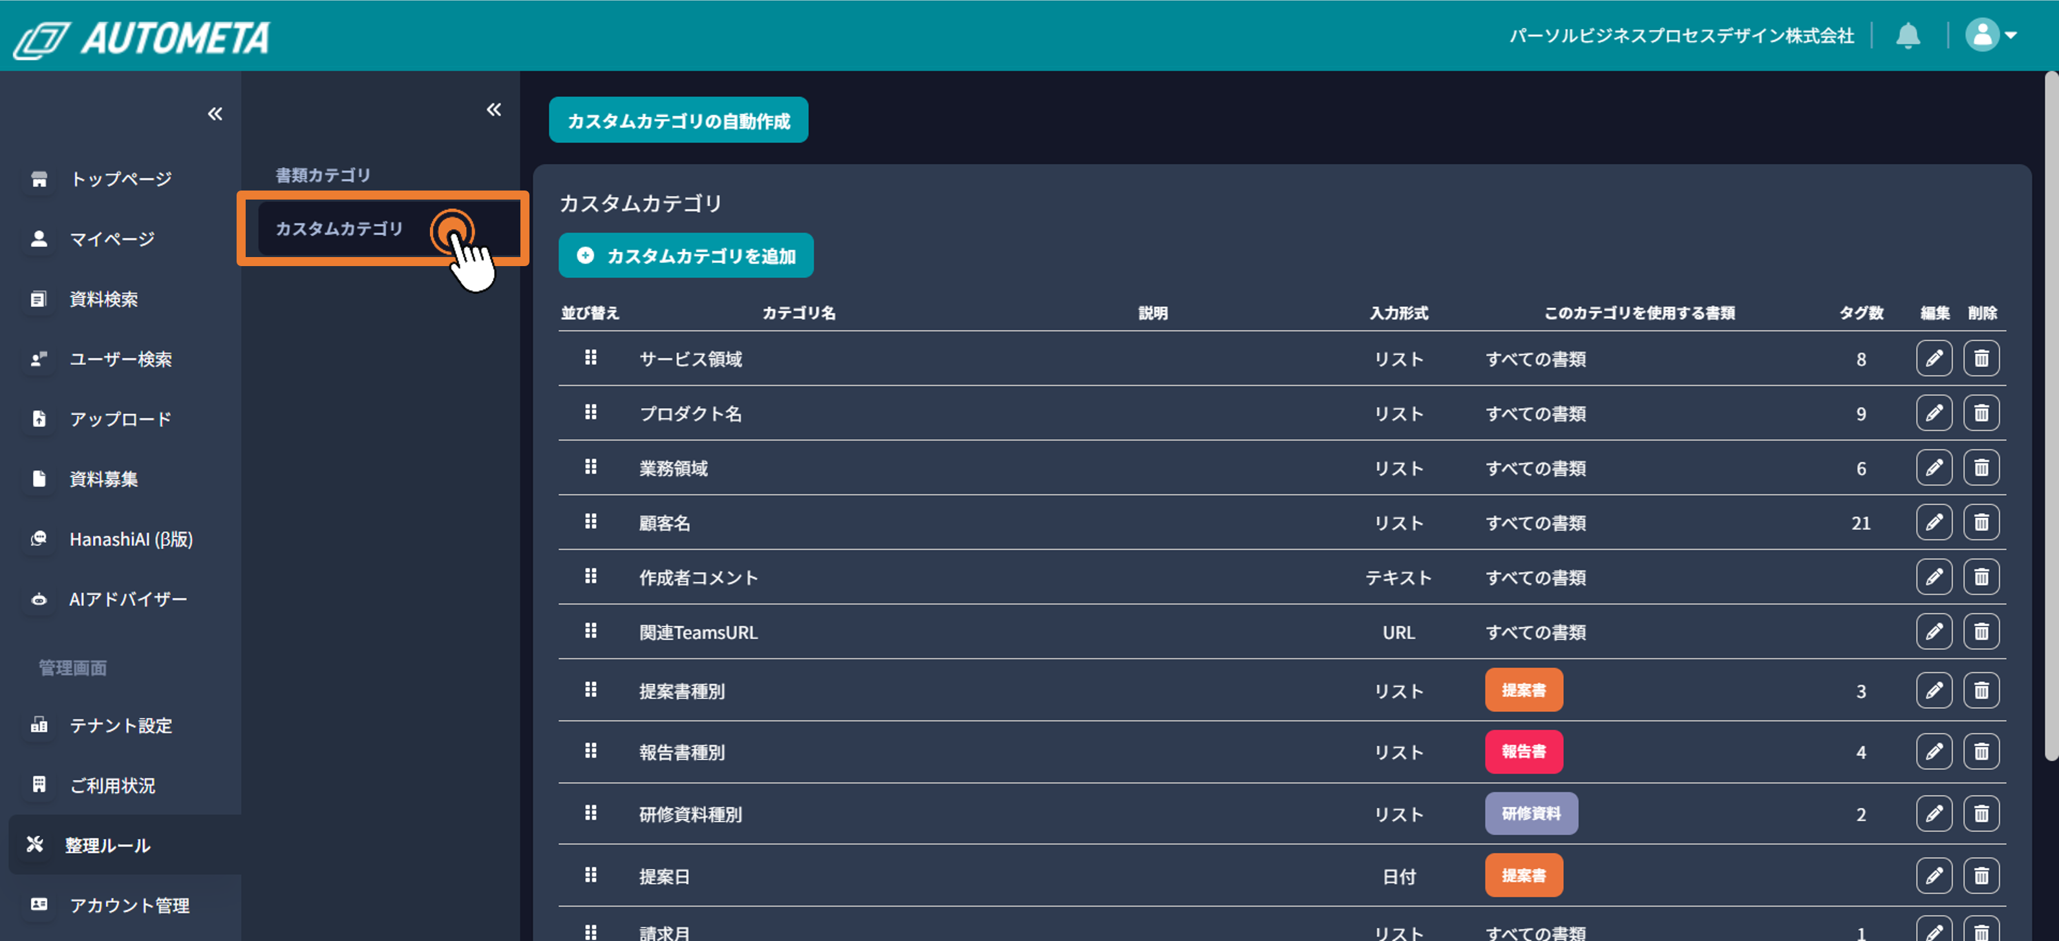This screenshot has height=941, width=2059.
Task: Open the notification bell
Action: [x=1908, y=35]
